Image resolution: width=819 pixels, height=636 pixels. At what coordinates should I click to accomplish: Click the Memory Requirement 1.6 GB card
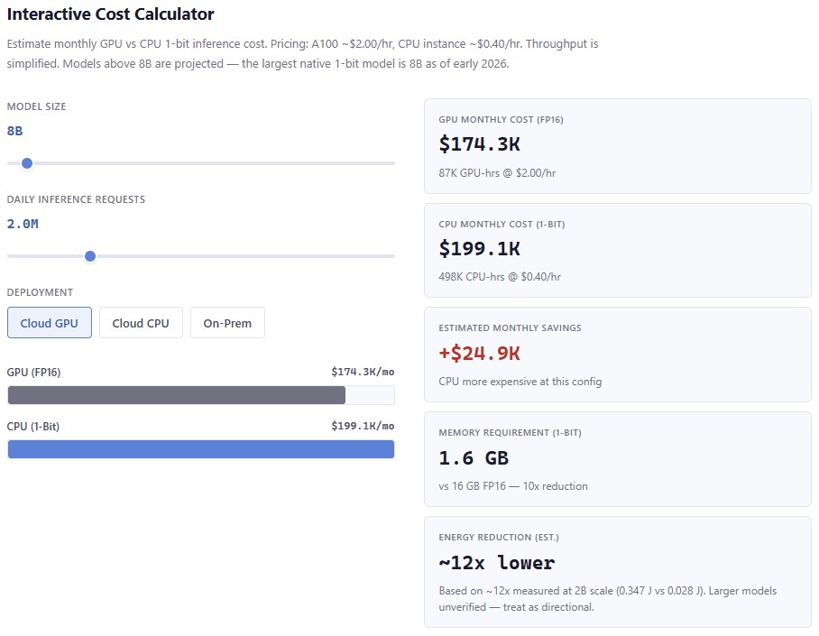[616, 459]
